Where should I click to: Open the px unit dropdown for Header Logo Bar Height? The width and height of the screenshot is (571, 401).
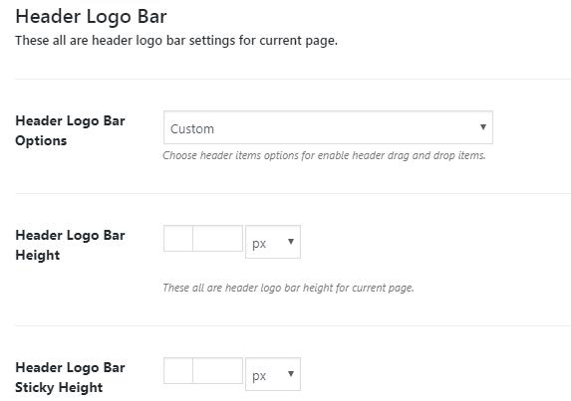coord(273,242)
